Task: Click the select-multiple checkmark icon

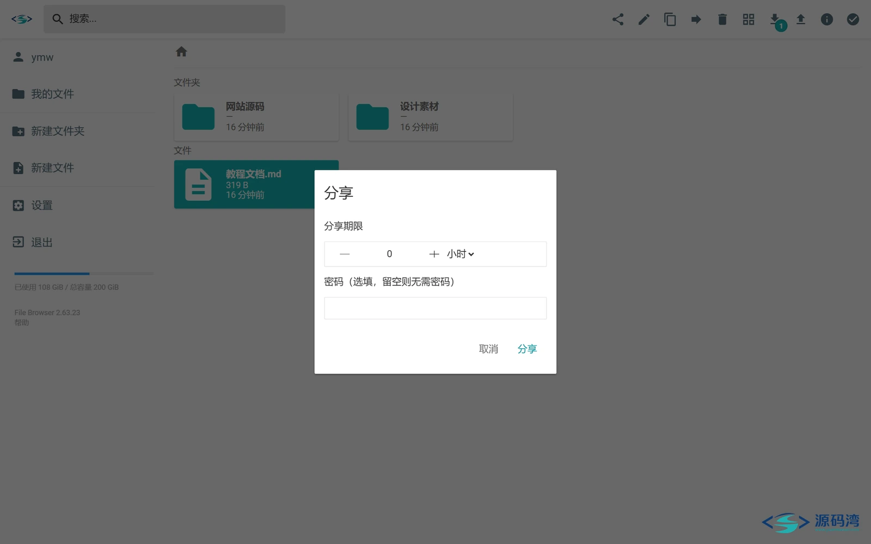Action: point(853,20)
